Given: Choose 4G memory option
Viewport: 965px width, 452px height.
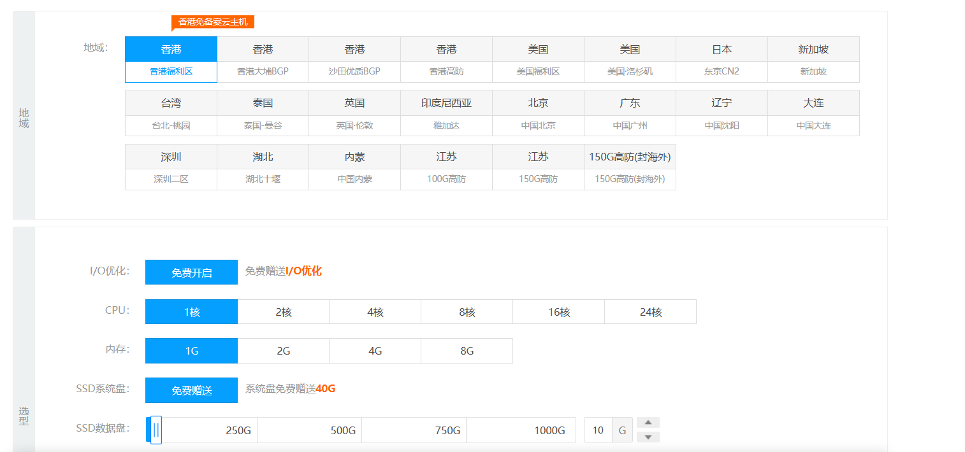Looking at the screenshot, I should coord(375,351).
